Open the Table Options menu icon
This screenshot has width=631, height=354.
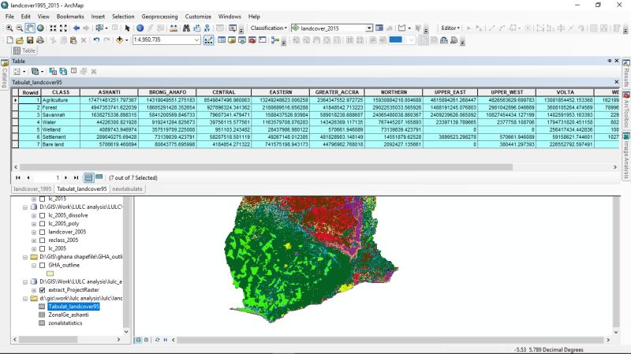point(19,71)
